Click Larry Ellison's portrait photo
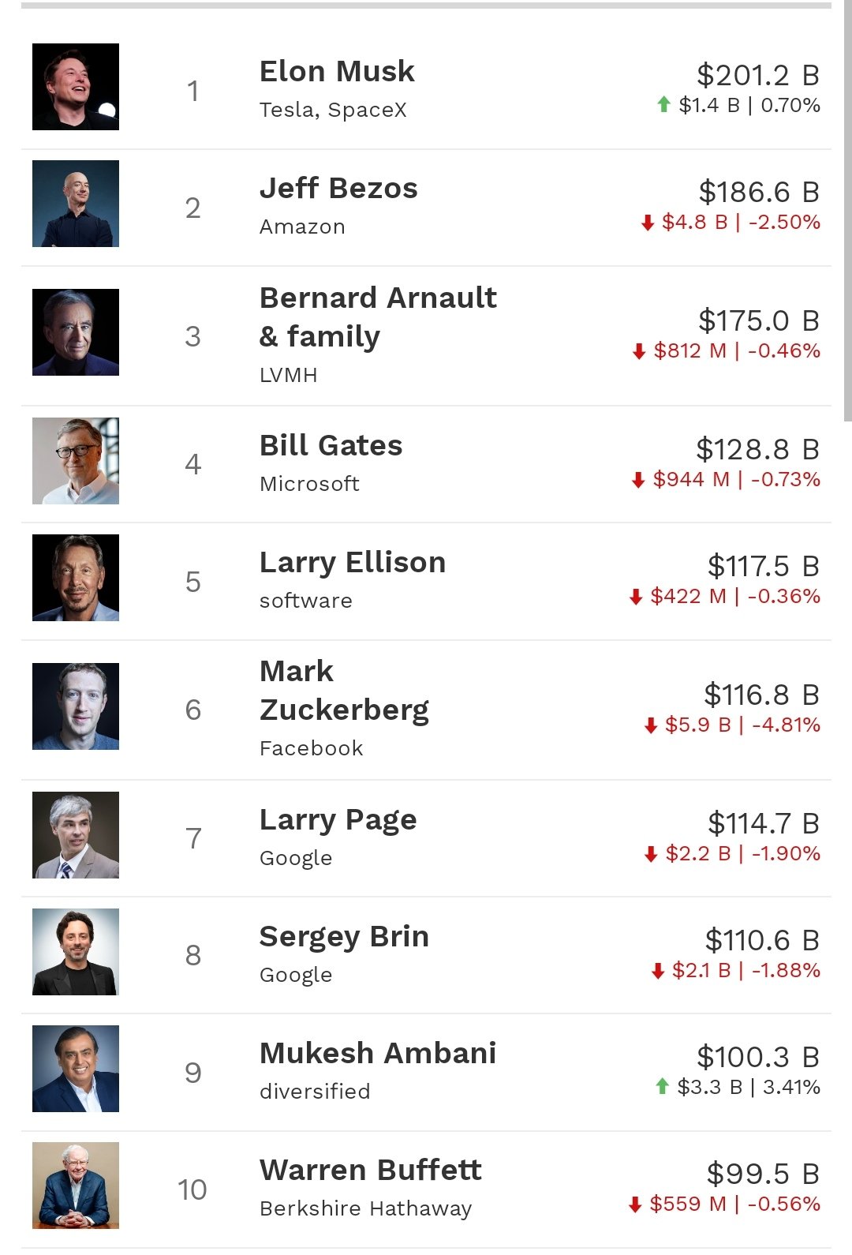852x1255 pixels. click(x=76, y=577)
